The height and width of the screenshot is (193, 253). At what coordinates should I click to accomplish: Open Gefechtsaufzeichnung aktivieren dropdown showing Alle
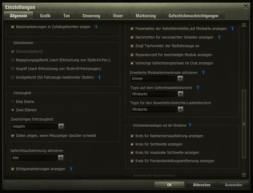37,158
